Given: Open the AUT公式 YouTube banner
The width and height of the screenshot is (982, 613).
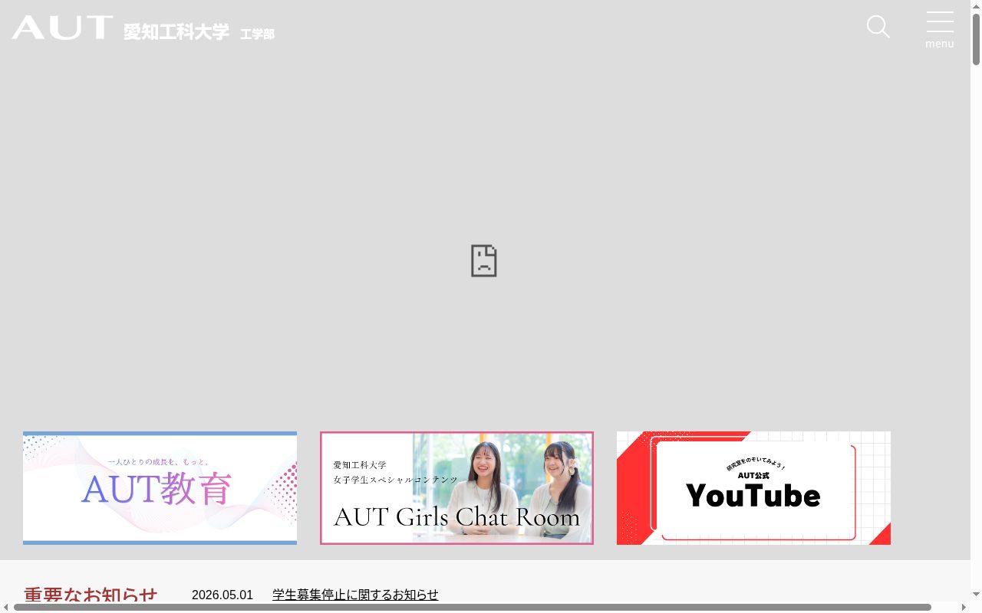Looking at the screenshot, I should (753, 488).
